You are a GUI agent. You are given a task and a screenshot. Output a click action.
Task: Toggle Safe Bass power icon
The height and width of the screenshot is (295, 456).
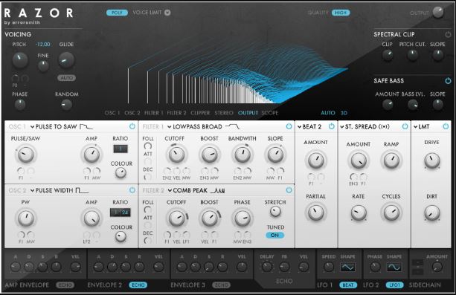[448, 81]
